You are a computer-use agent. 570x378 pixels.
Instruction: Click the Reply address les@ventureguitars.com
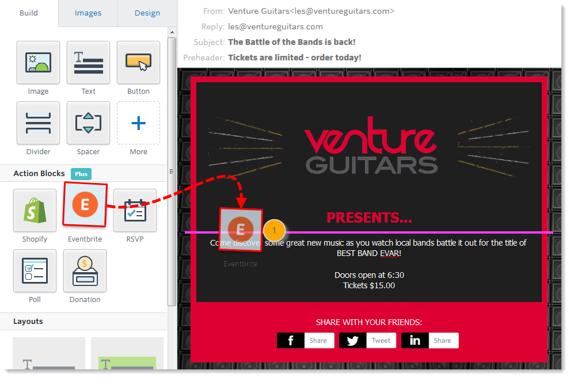pyautogui.click(x=276, y=27)
